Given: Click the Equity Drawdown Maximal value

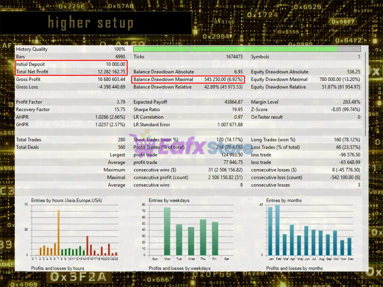Looking at the screenshot, I should pyautogui.click(x=340, y=80).
